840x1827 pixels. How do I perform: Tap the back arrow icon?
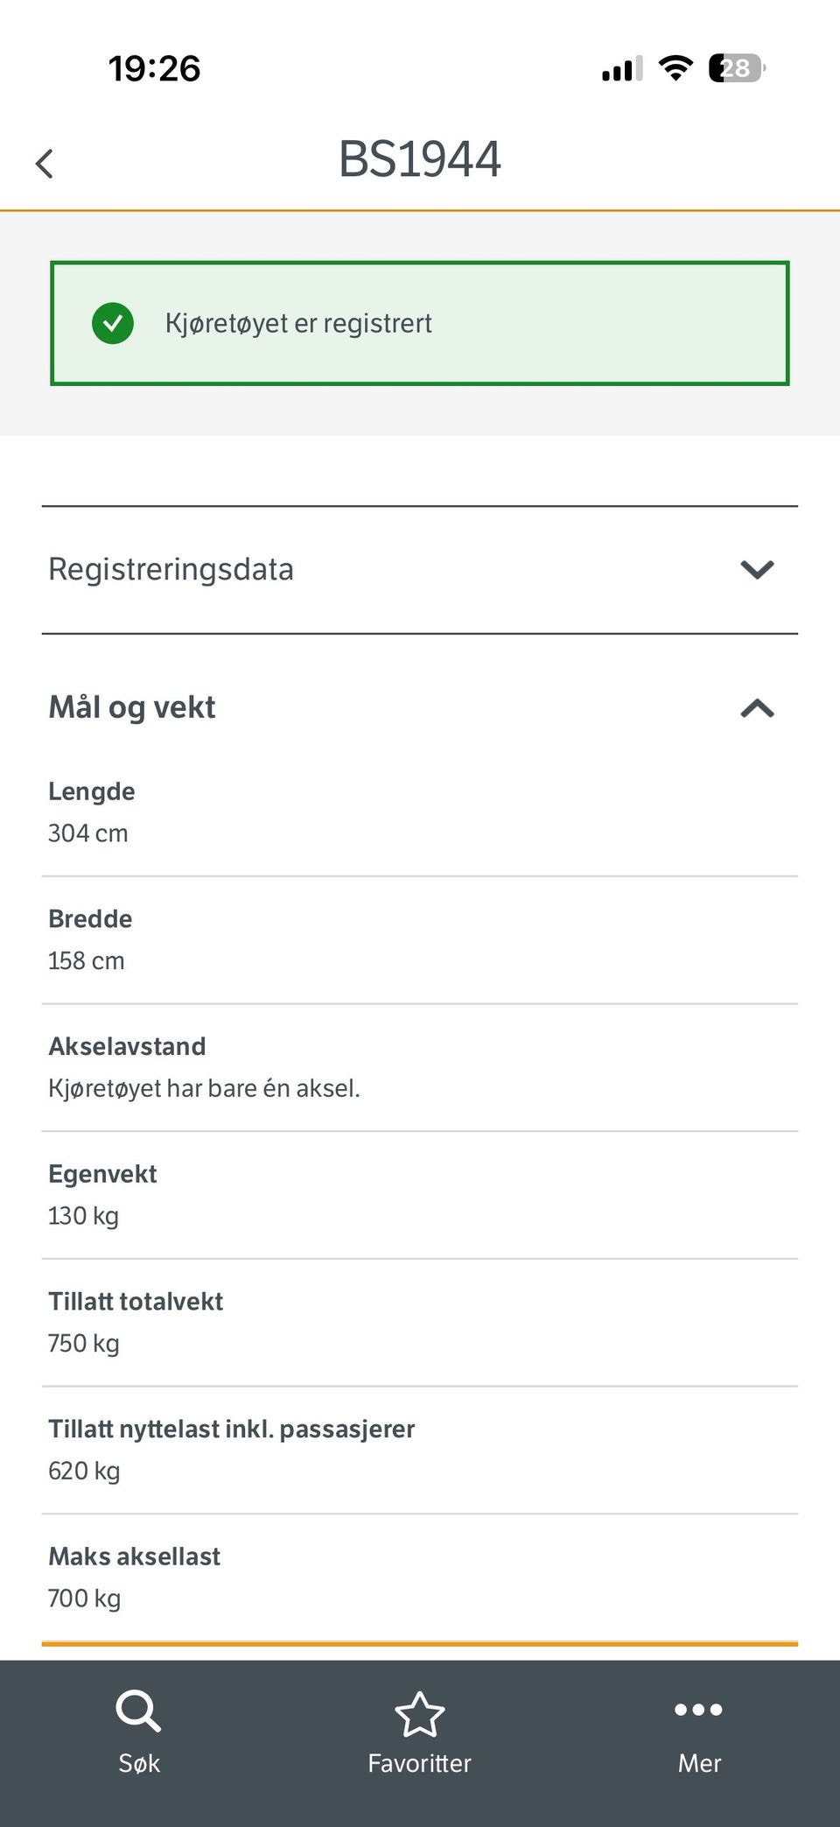tap(45, 164)
